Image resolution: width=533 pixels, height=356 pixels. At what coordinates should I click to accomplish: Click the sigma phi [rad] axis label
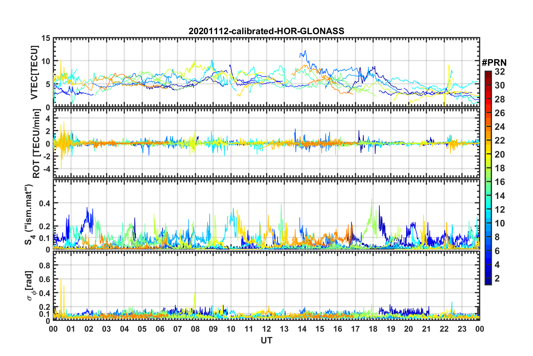point(30,285)
